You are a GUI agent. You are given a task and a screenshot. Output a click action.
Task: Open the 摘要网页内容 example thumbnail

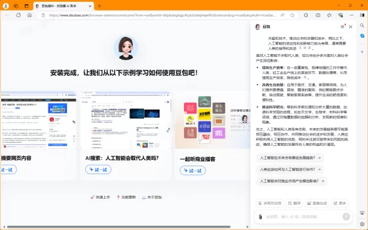coord(39,120)
